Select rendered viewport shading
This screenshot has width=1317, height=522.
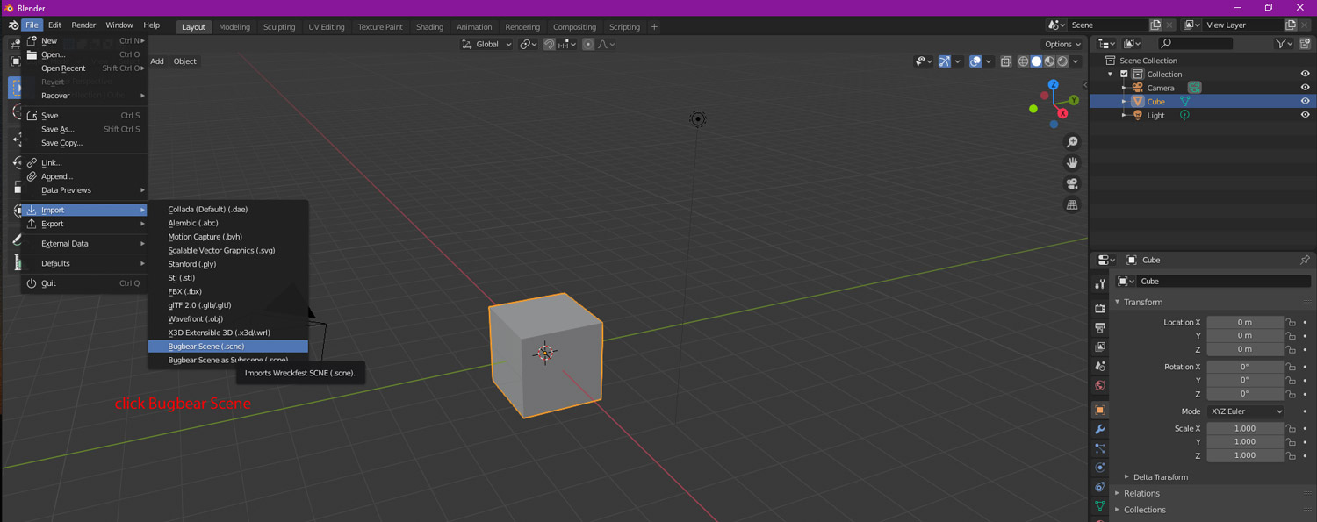click(1063, 61)
